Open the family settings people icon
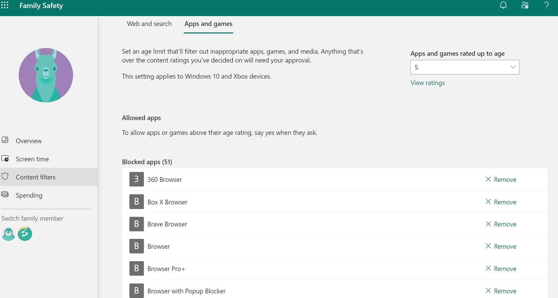558x298 pixels. [x=525, y=5]
